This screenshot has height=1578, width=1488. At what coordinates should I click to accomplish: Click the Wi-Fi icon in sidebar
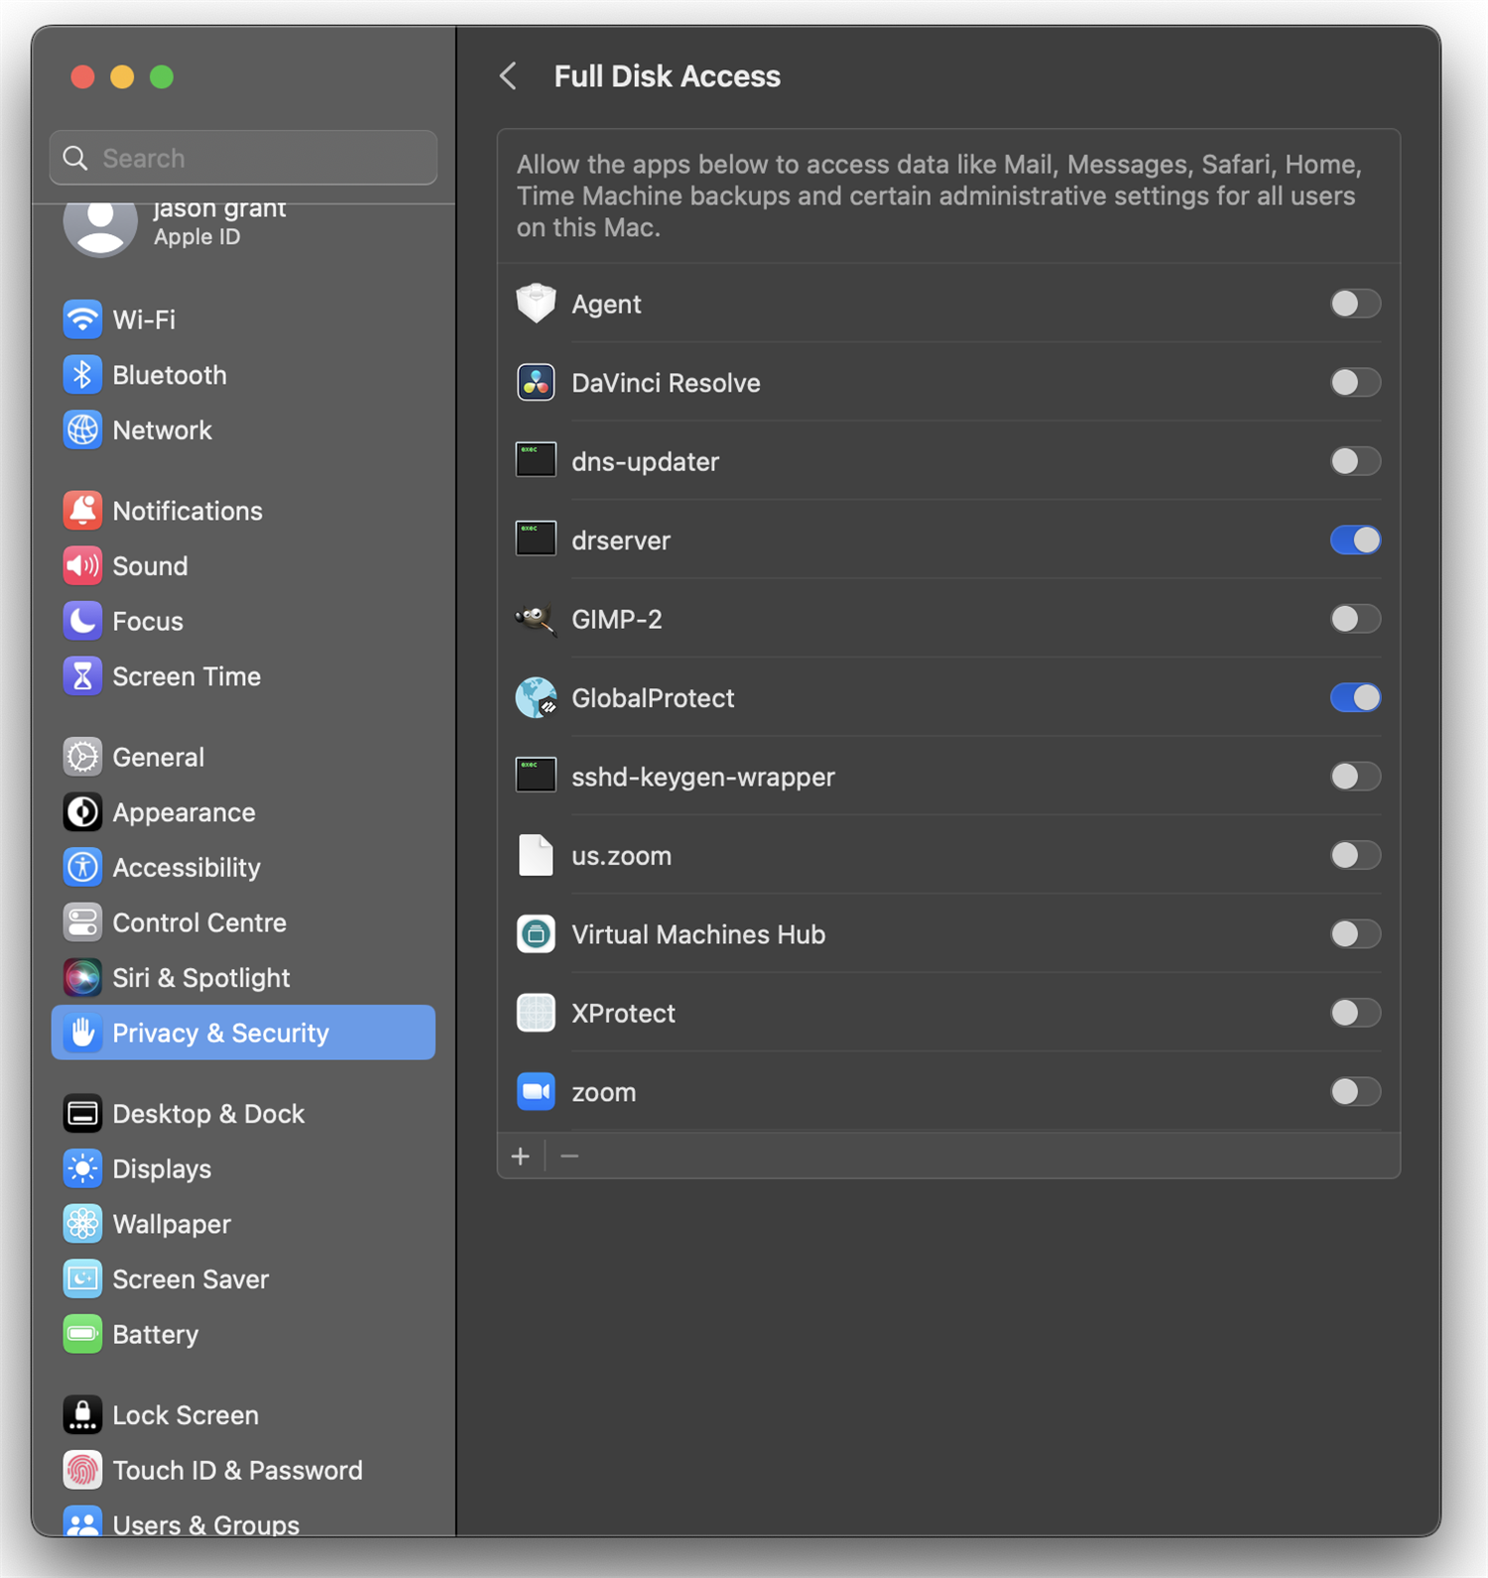pos(82,319)
